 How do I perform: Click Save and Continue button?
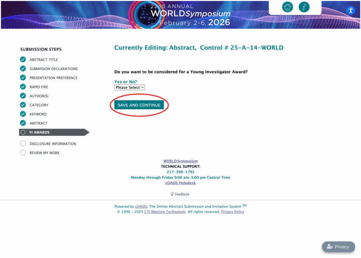pyautogui.click(x=139, y=105)
